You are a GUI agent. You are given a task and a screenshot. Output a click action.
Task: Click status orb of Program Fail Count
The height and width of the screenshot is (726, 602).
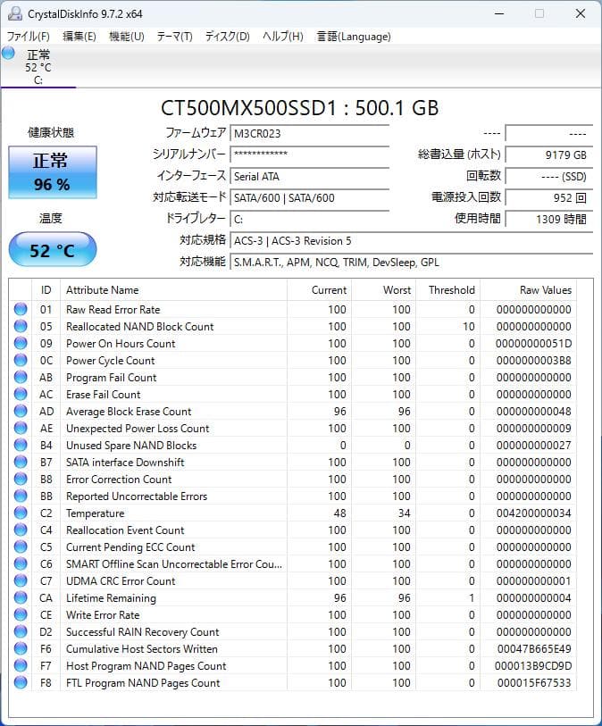pos(21,378)
